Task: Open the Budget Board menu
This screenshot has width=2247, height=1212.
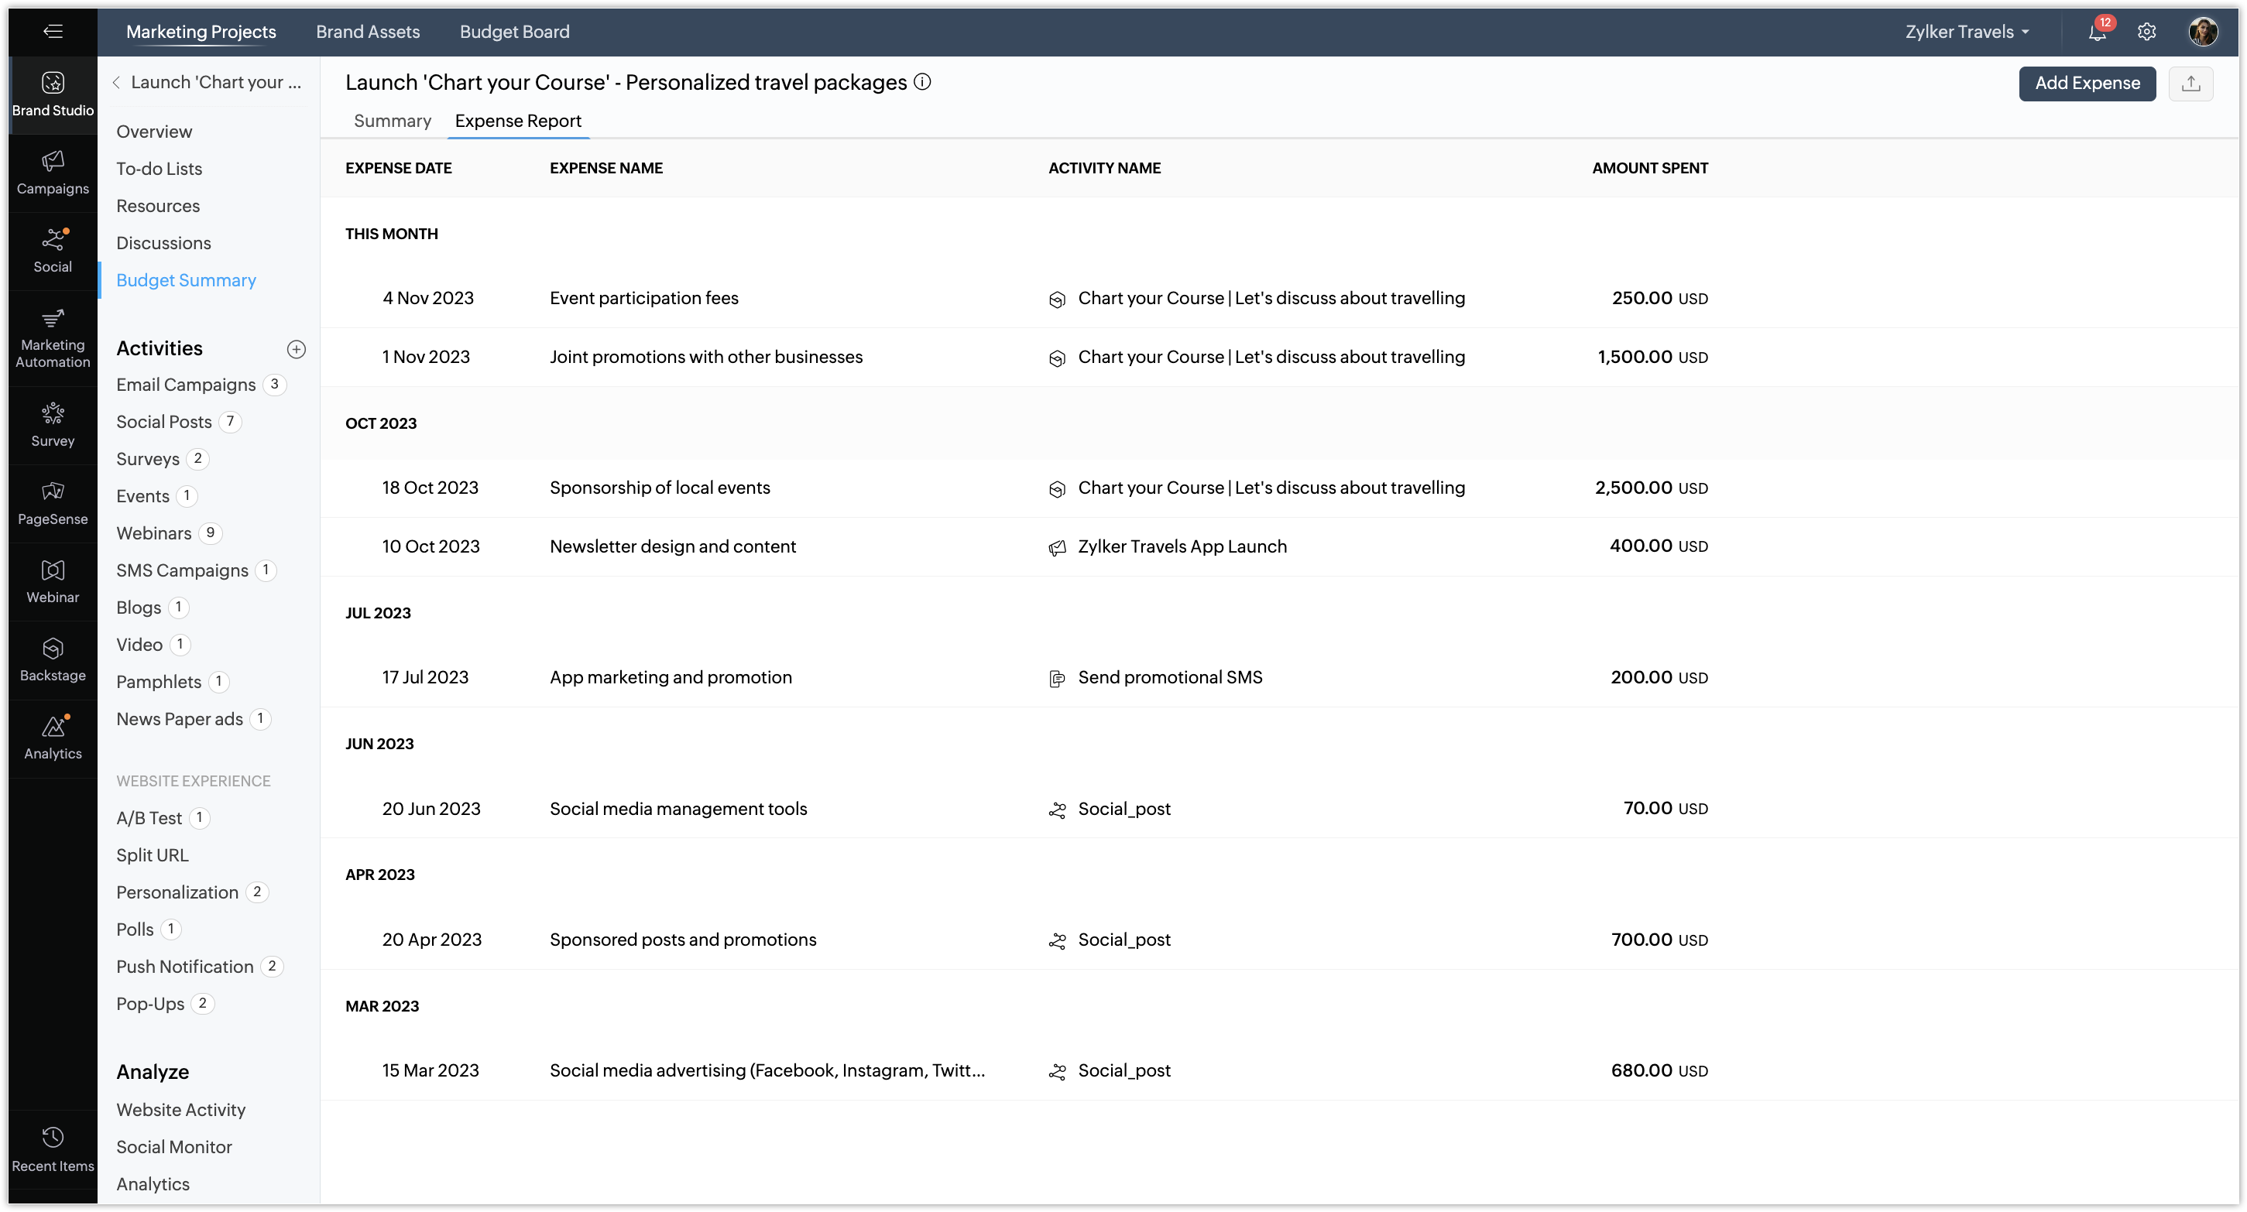Action: [514, 33]
